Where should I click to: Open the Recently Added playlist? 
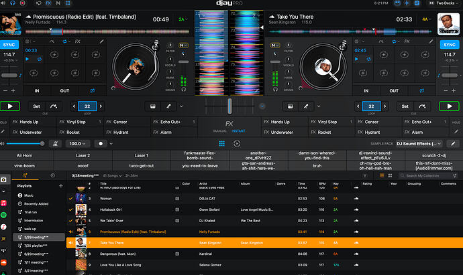[36, 204]
